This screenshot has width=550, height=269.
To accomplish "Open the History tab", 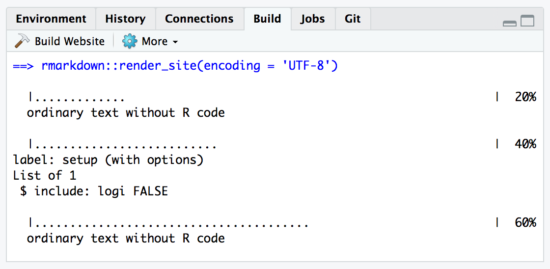I will [x=125, y=19].
